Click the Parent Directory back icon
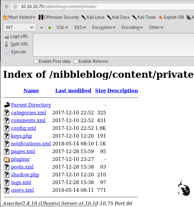 tap(7, 105)
